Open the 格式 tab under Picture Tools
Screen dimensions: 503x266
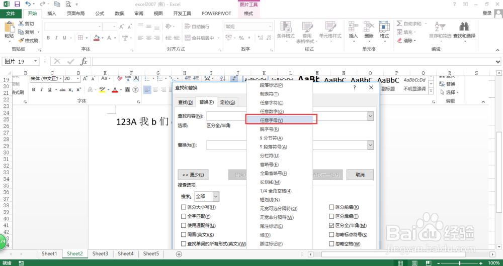[x=248, y=14]
